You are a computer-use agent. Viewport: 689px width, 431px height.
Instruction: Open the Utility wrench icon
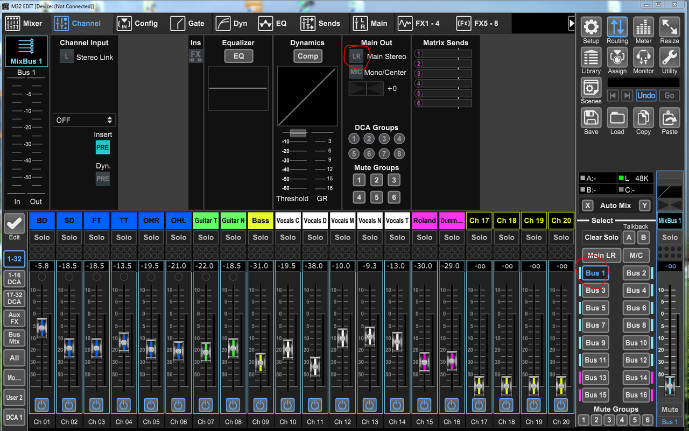(670, 57)
